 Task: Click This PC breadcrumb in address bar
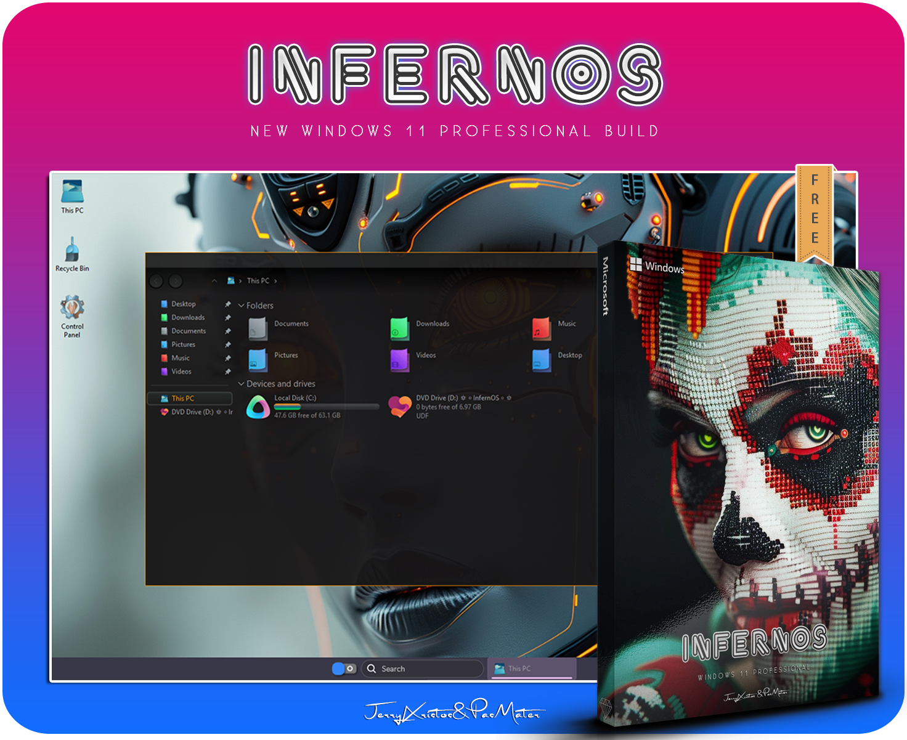258,281
